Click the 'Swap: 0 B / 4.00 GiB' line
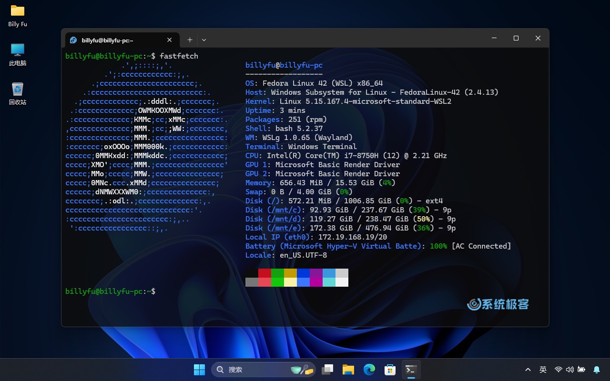 tap(299, 191)
